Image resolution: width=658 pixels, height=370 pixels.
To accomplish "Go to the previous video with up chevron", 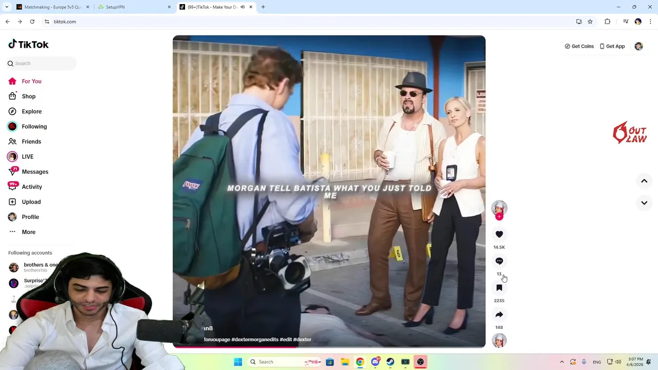I will coord(644,181).
